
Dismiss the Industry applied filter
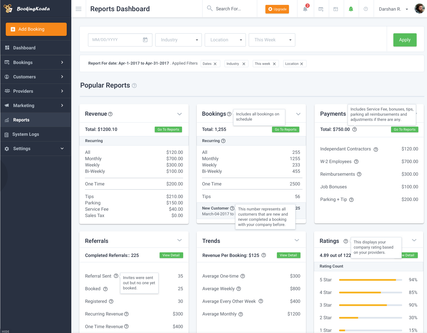[x=244, y=63]
